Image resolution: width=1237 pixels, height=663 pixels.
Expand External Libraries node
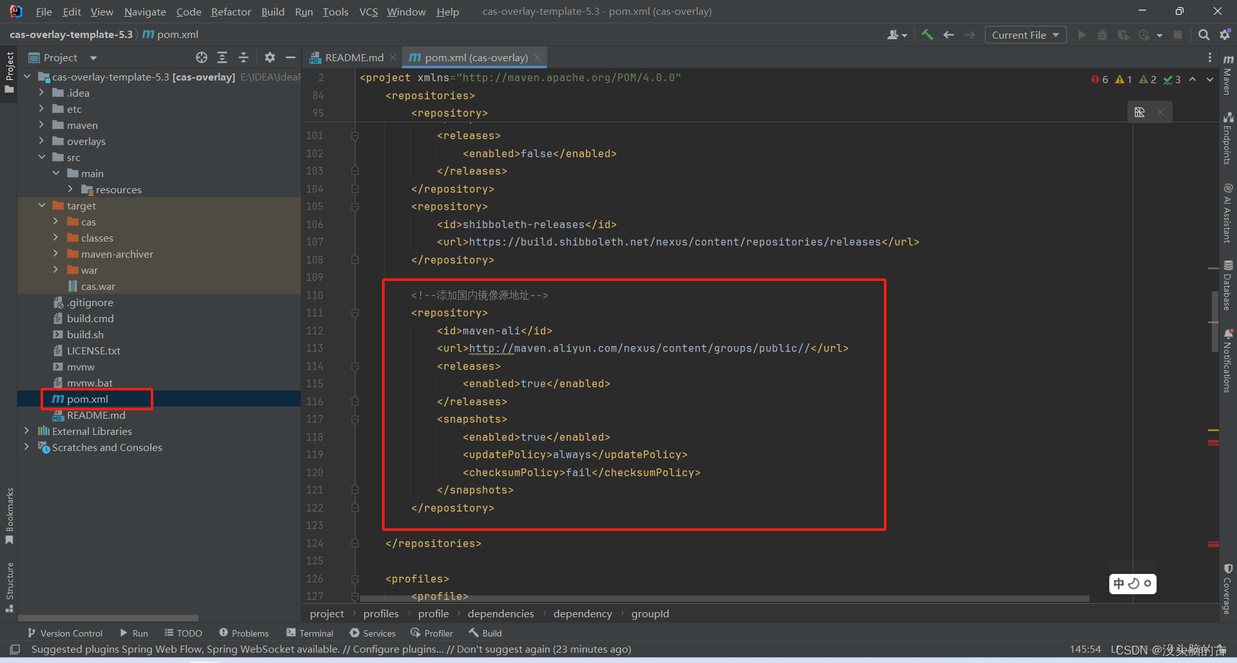[26, 431]
